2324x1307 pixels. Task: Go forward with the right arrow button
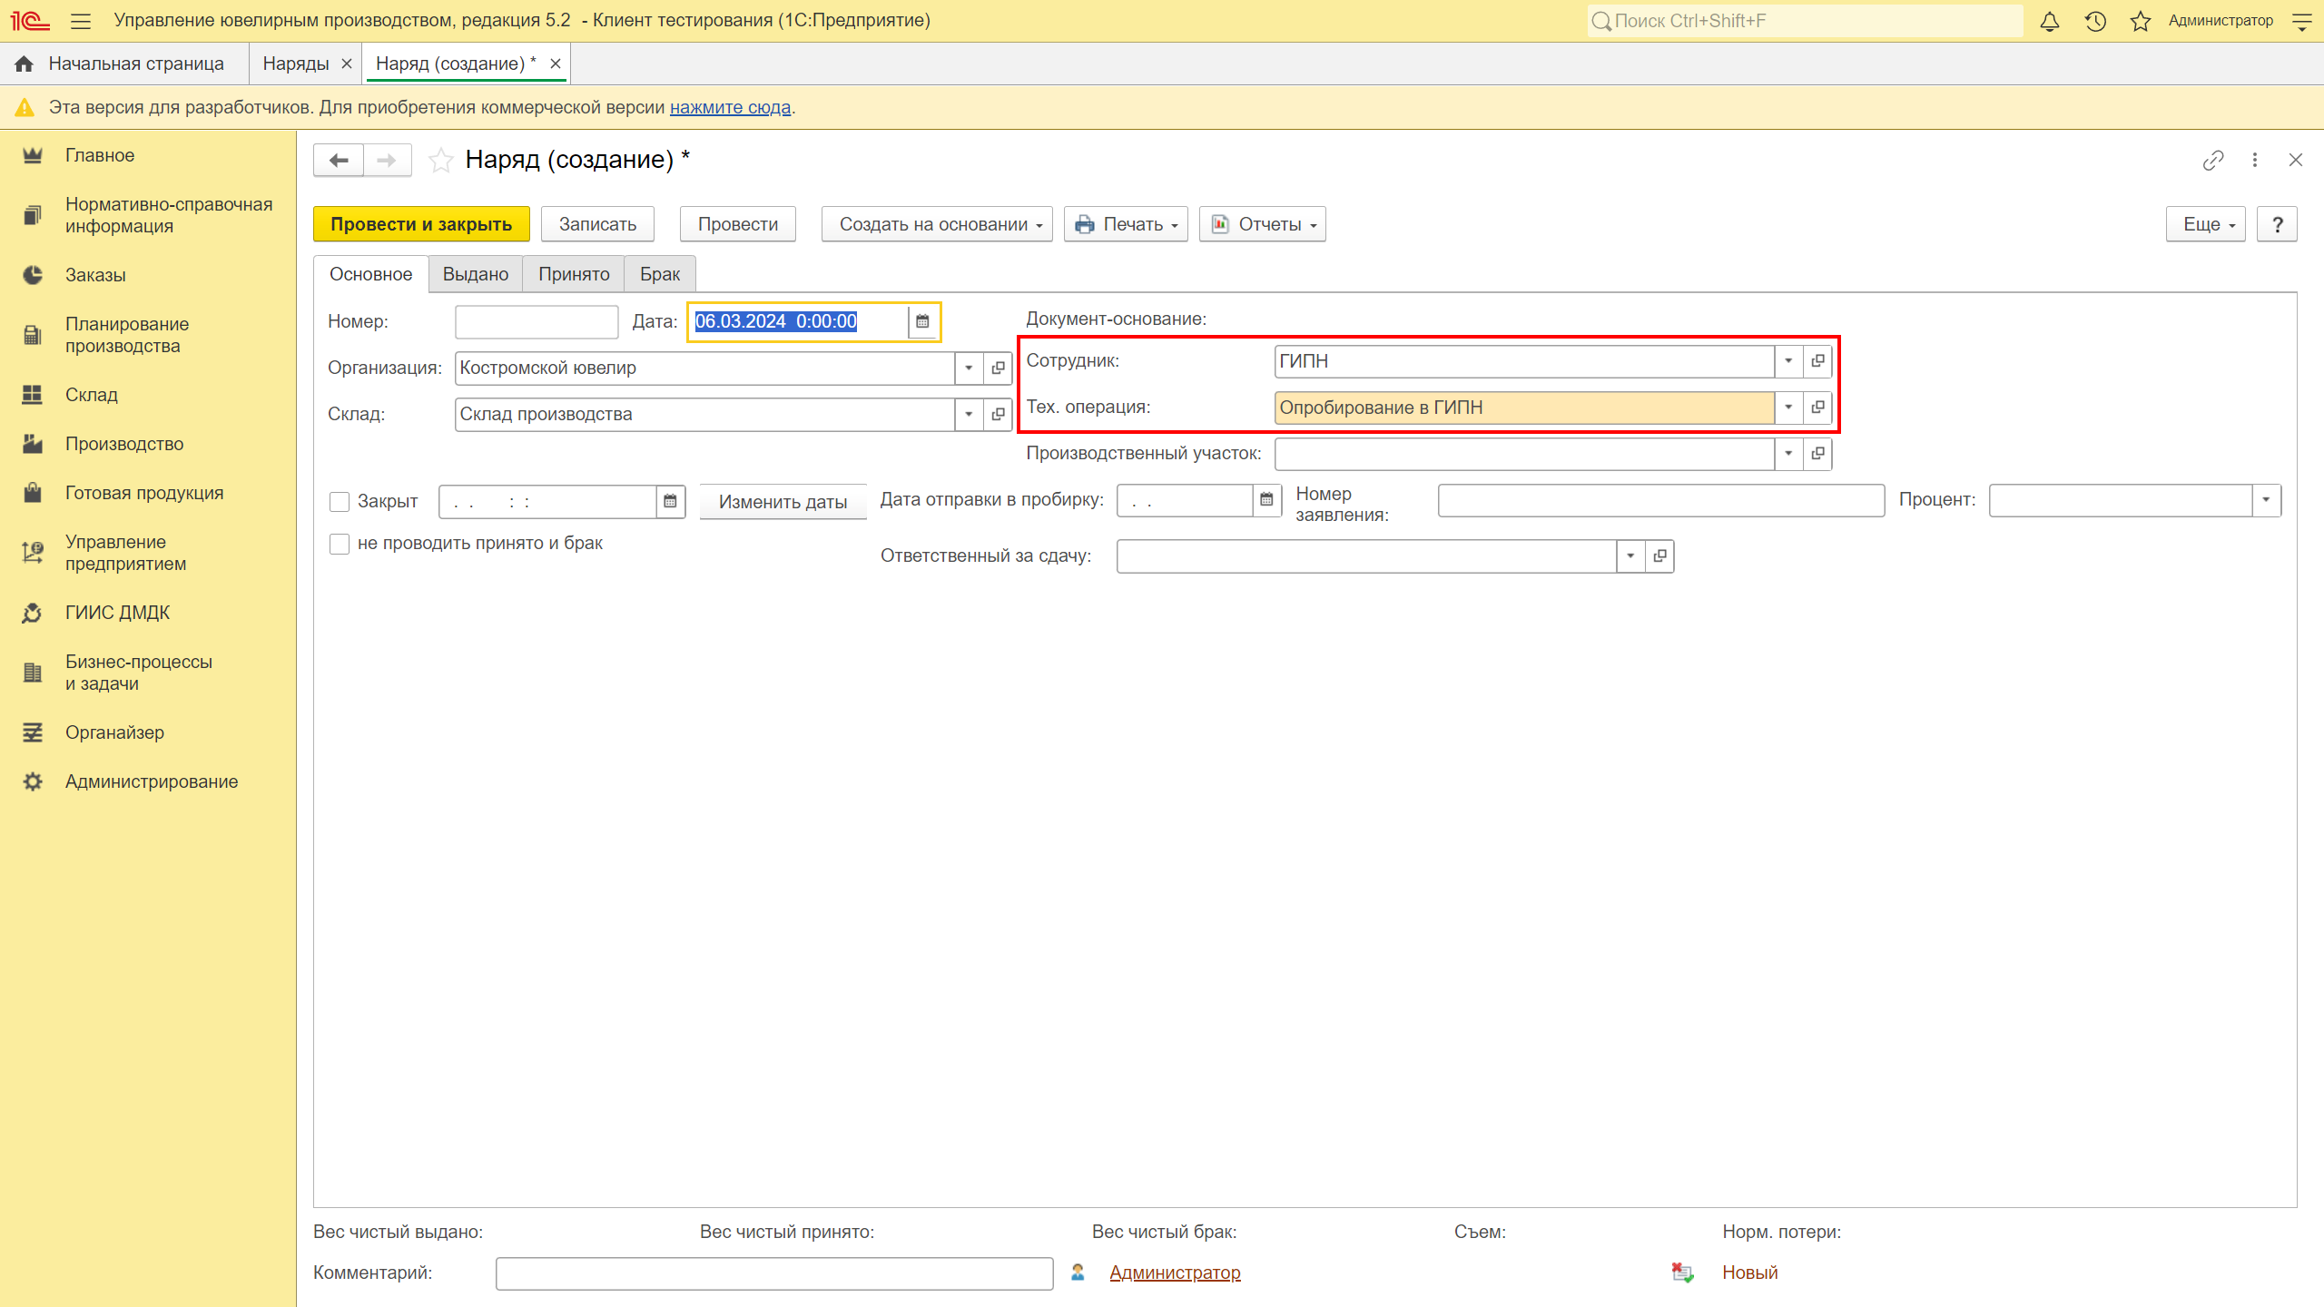388,161
